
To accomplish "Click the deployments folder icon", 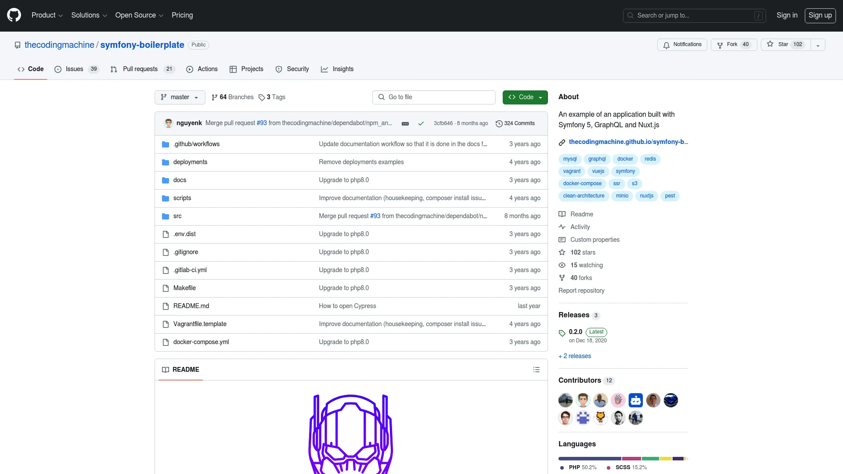I will 166,162.
